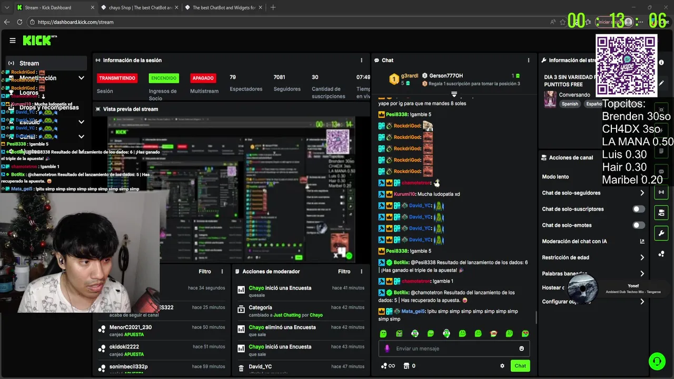Go back in the browser
The height and width of the screenshot is (379, 674).
click(x=7, y=22)
